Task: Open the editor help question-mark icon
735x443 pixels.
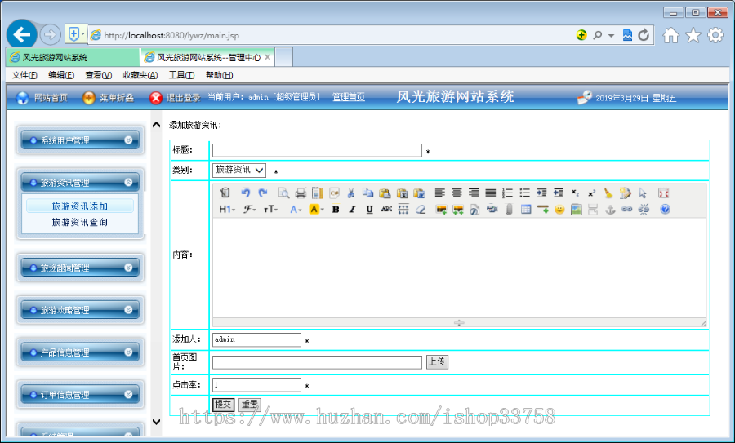Action: pos(665,209)
